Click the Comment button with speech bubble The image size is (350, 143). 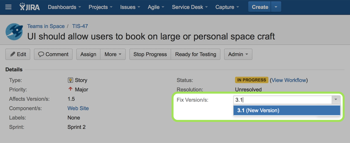(x=53, y=54)
